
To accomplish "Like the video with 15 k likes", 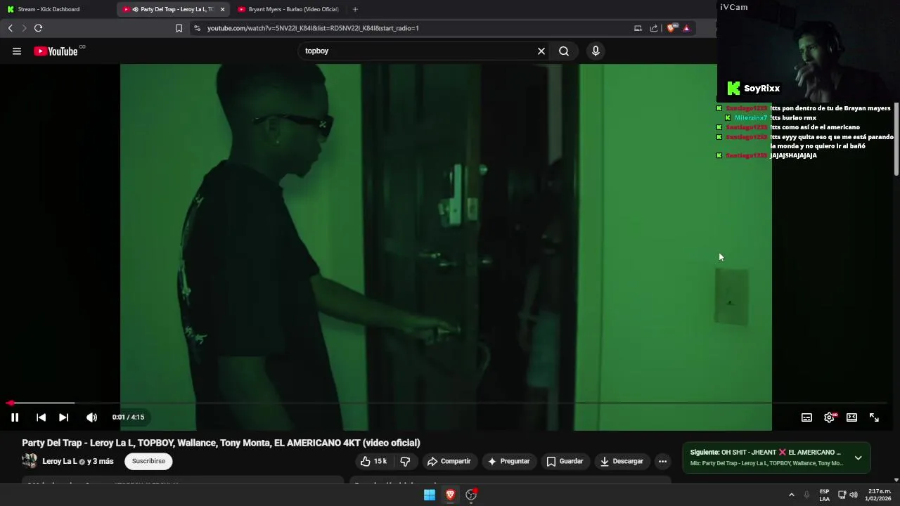I will [373, 461].
